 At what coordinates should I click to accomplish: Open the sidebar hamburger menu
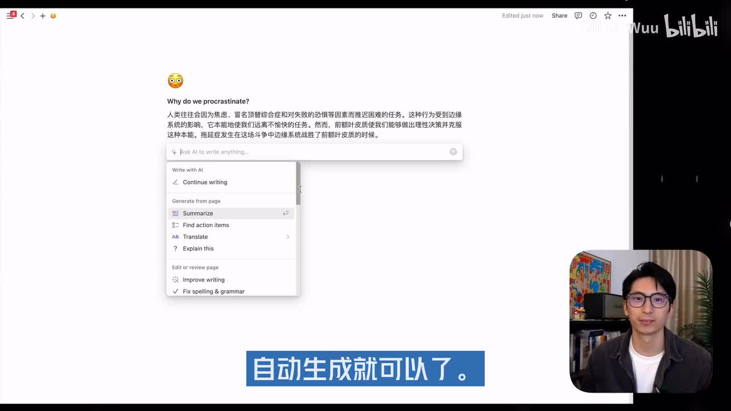pos(10,16)
